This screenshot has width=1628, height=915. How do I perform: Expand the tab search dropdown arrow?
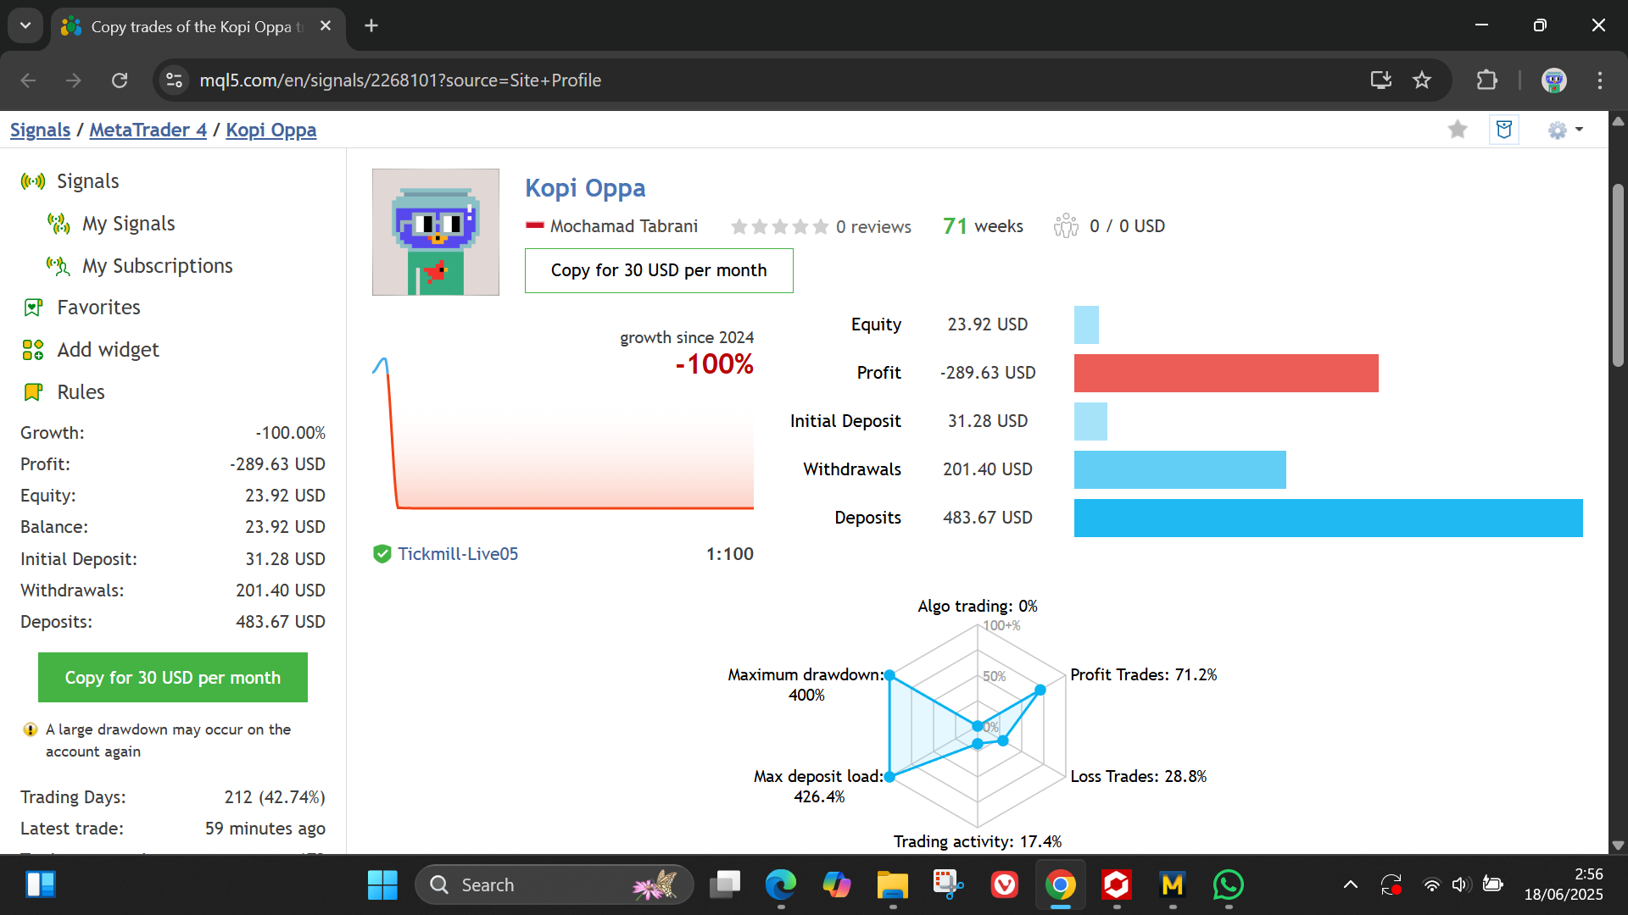pyautogui.click(x=25, y=25)
